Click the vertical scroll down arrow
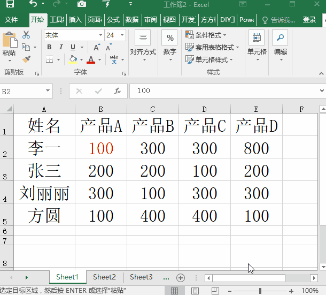 pyautogui.click(x=323, y=267)
